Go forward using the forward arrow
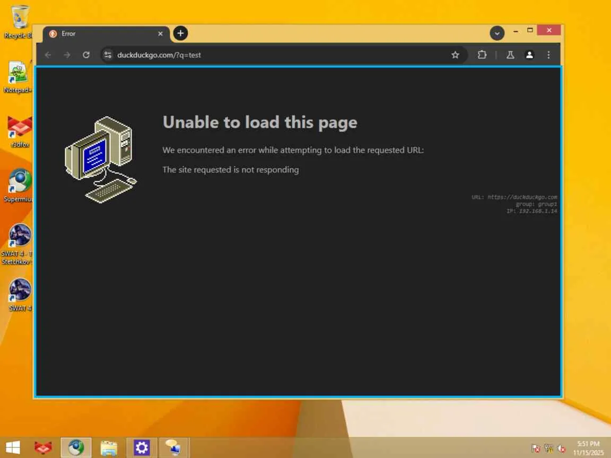611x458 pixels. point(67,55)
